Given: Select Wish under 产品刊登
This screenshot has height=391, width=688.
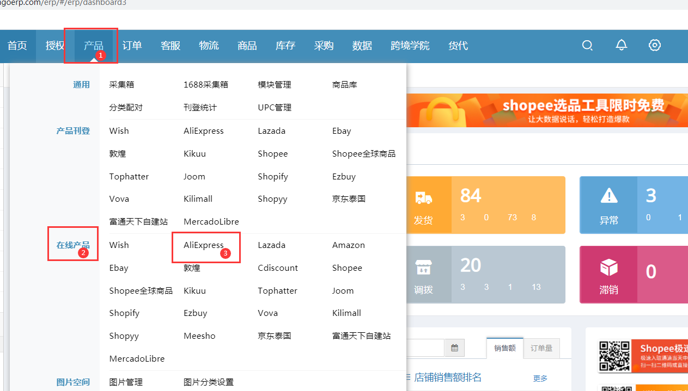Looking at the screenshot, I should pos(119,131).
